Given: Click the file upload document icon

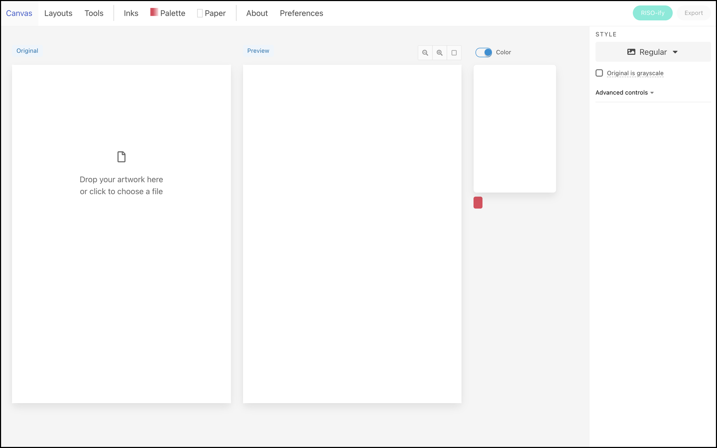Looking at the screenshot, I should point(122,157).
